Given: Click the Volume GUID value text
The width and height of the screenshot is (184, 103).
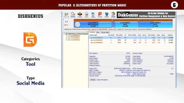Looking at the screenshot, I should coord(130,76).
